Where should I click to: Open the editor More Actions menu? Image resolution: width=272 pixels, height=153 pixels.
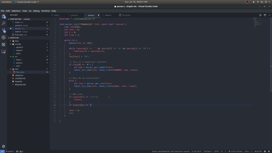(x=269, y=15)
